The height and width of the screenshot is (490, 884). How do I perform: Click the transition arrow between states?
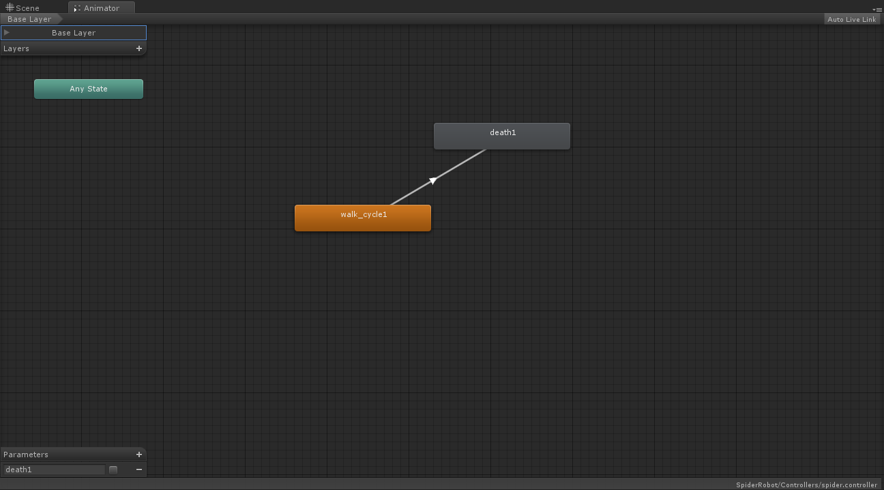click(432, 180)
